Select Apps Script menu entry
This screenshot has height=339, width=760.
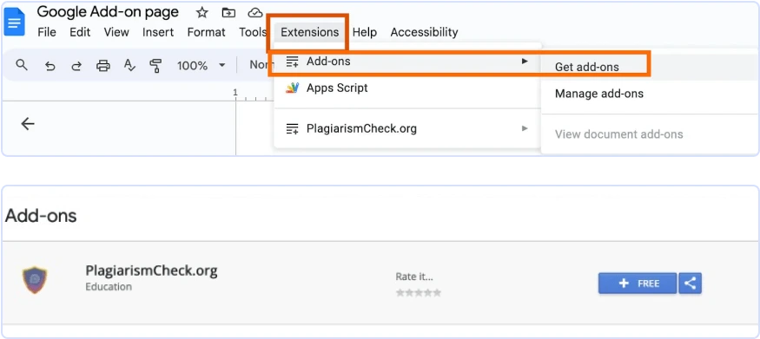coord(407,88)
